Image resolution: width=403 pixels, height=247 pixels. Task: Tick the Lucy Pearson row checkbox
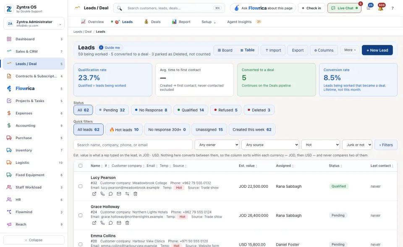point(81,186)
